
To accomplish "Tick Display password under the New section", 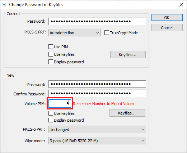I will [51, 120].
